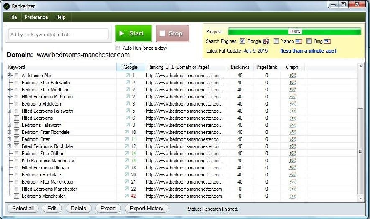Sort by the Backlinks column header
The height and width of the screenshot is (219, 370).
tap(240, 67)
